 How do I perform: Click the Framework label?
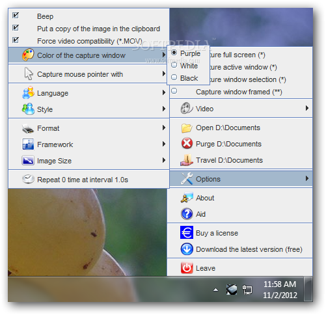pos(55,144)
